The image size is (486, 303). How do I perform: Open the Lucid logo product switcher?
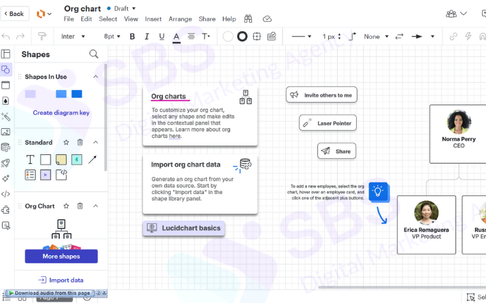(x=43, y=14)
